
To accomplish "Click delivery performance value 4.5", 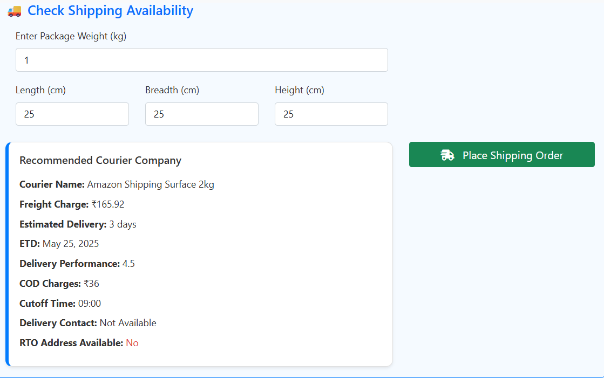I will coord(128,264).
